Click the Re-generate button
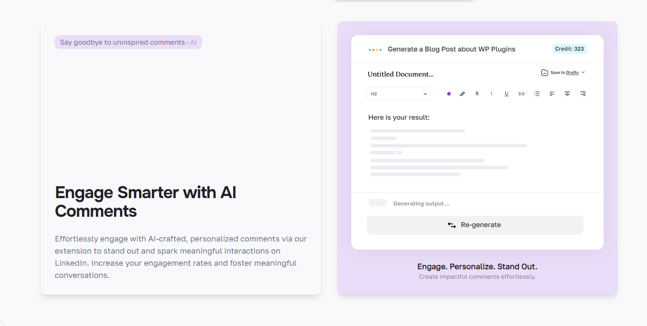 (x=475, y=225)
